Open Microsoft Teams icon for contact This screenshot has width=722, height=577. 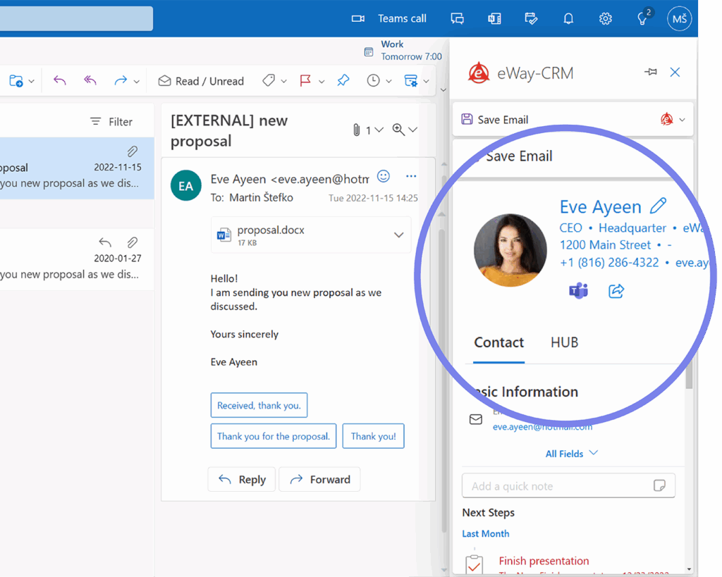[x=579, y=291]
